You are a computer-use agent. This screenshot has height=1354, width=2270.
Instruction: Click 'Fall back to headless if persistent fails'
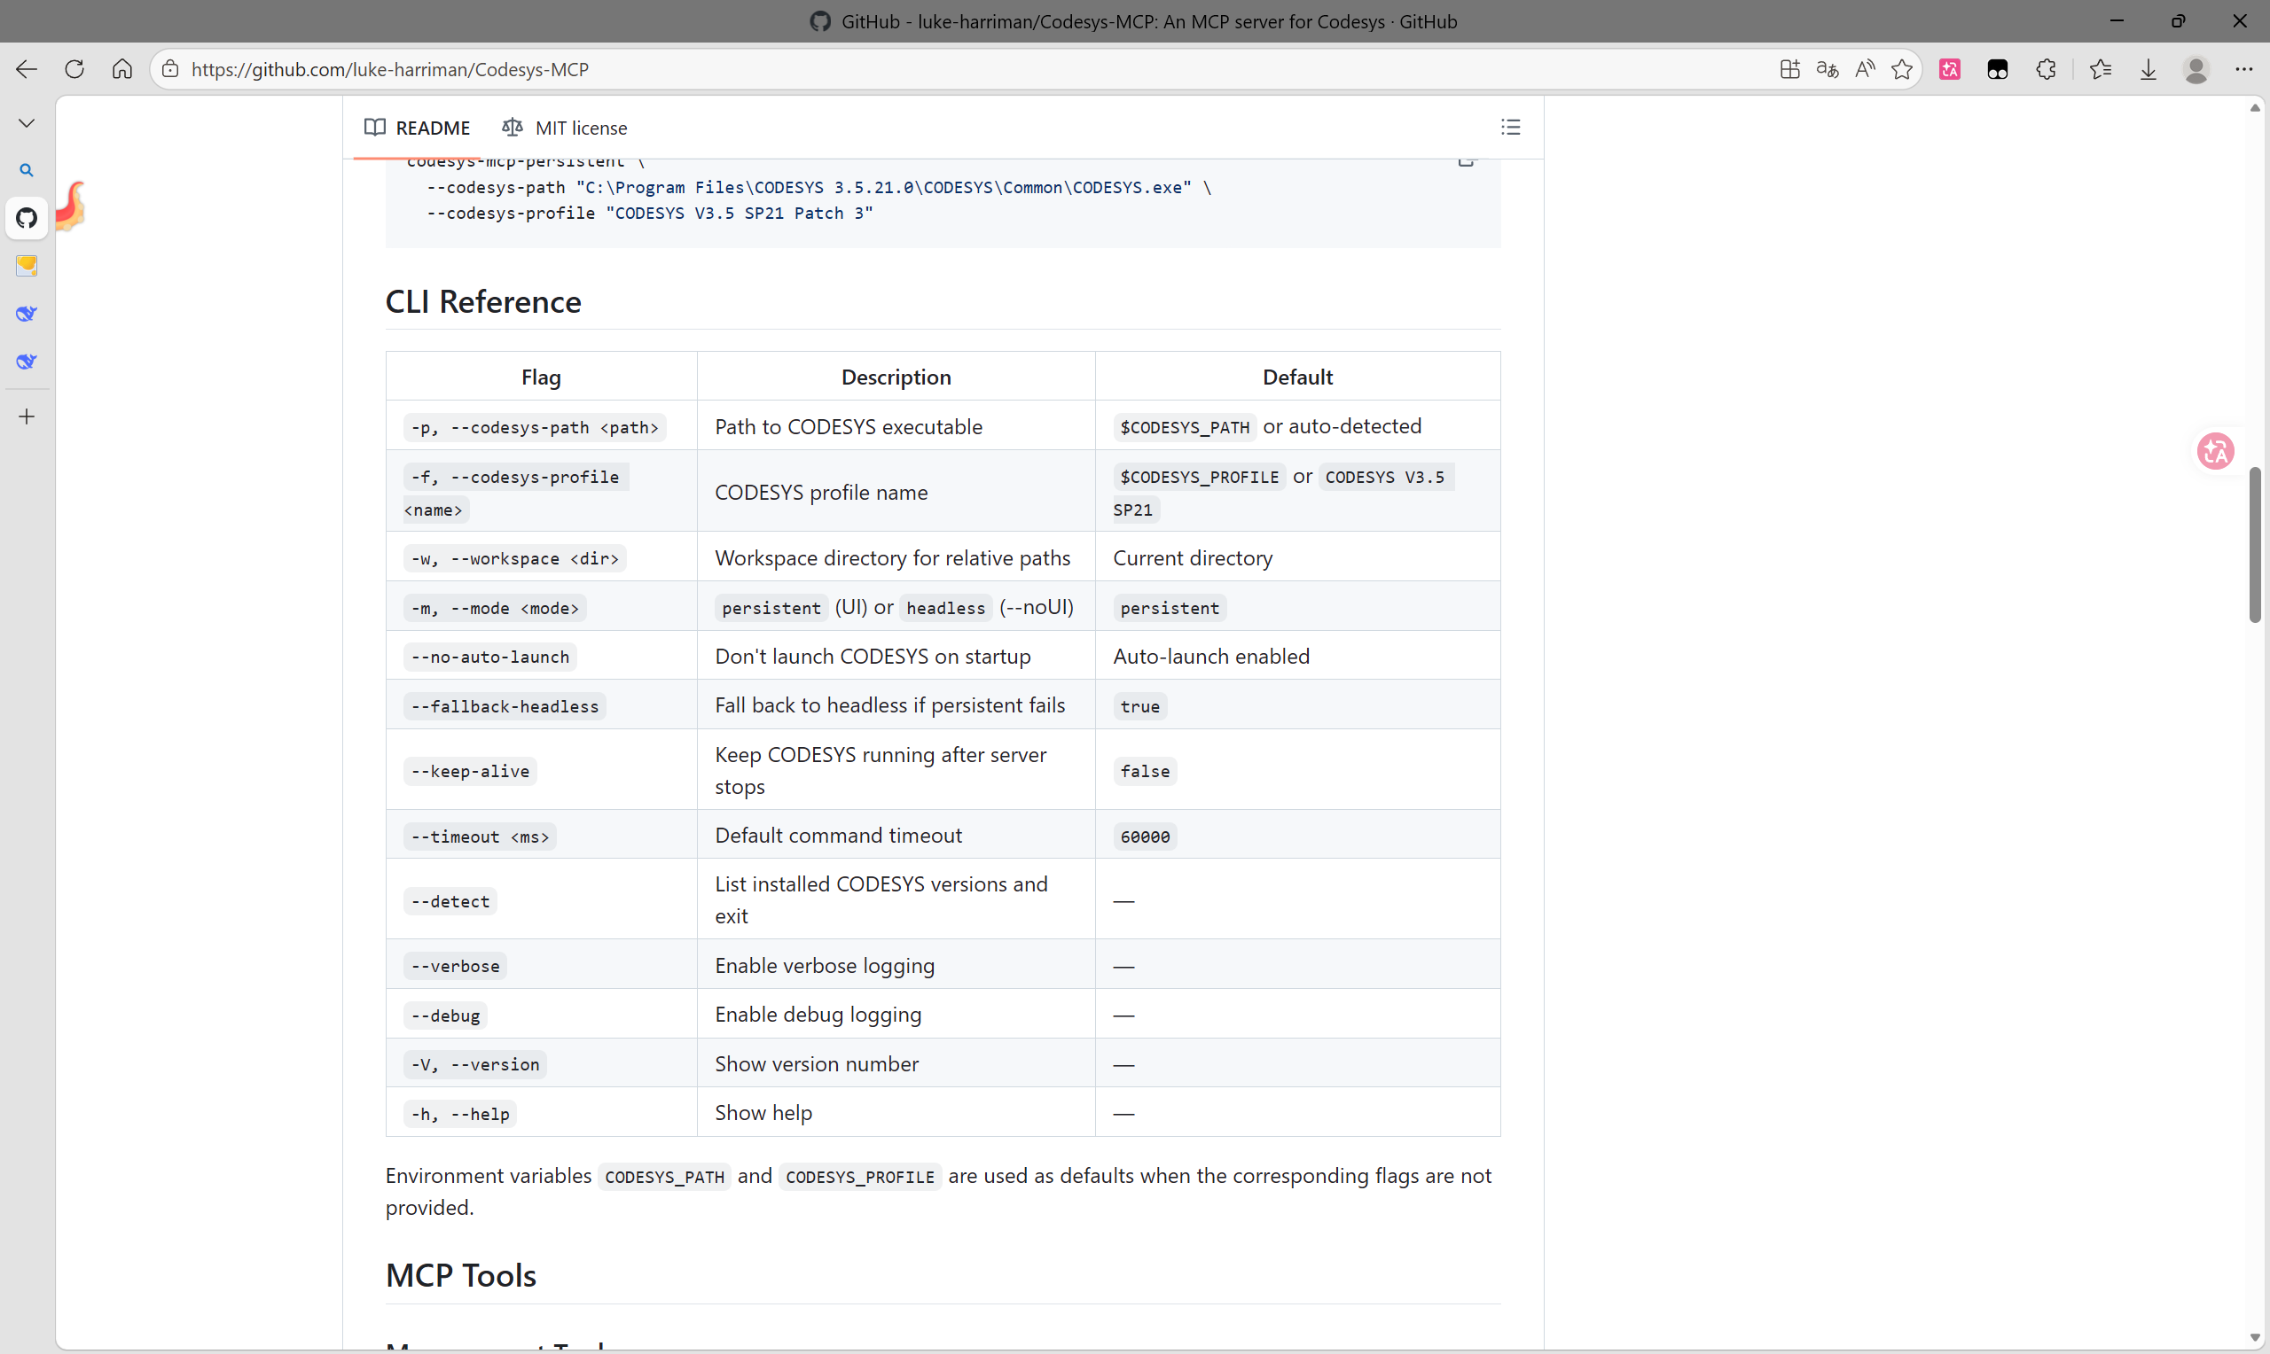tap(890, 705)
